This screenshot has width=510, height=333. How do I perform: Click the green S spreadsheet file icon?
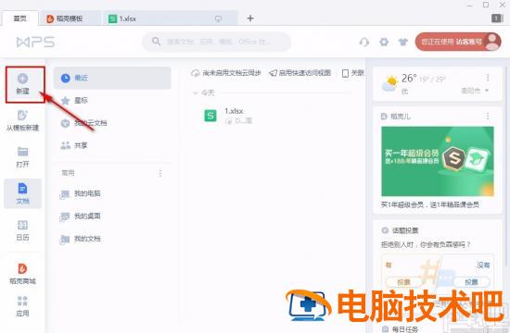(210, 116)
